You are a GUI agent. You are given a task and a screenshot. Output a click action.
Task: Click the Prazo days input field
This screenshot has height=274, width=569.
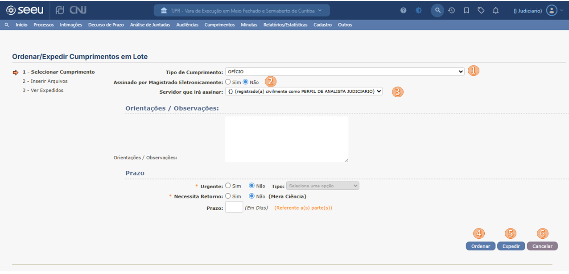234,208
